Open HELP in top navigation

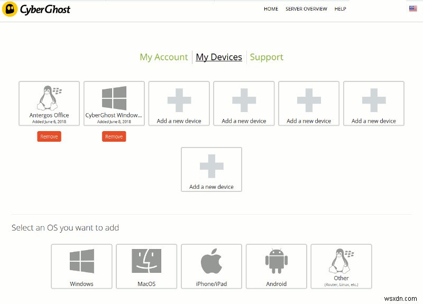coord(341,9)
